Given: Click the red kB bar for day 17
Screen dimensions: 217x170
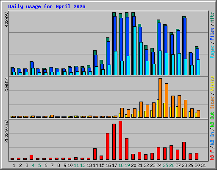Looking at the screenshot, I should [x=114, y=142].
